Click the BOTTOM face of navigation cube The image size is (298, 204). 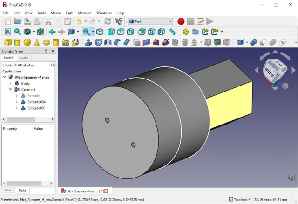[x=270, y=72]
